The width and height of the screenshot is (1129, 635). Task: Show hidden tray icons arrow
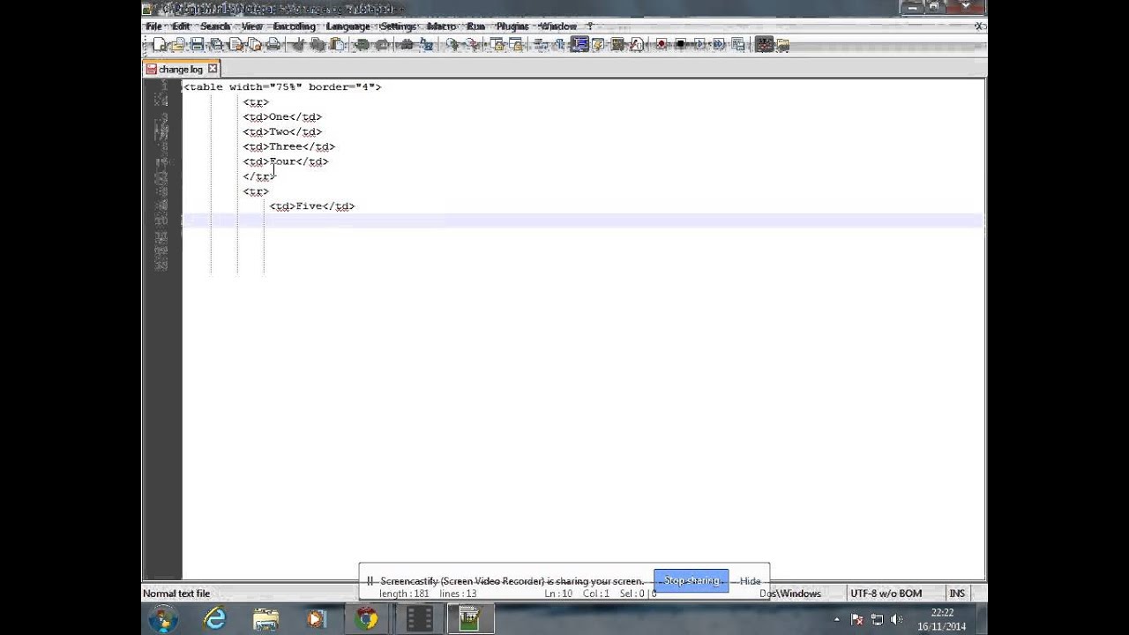pos(837,620)
